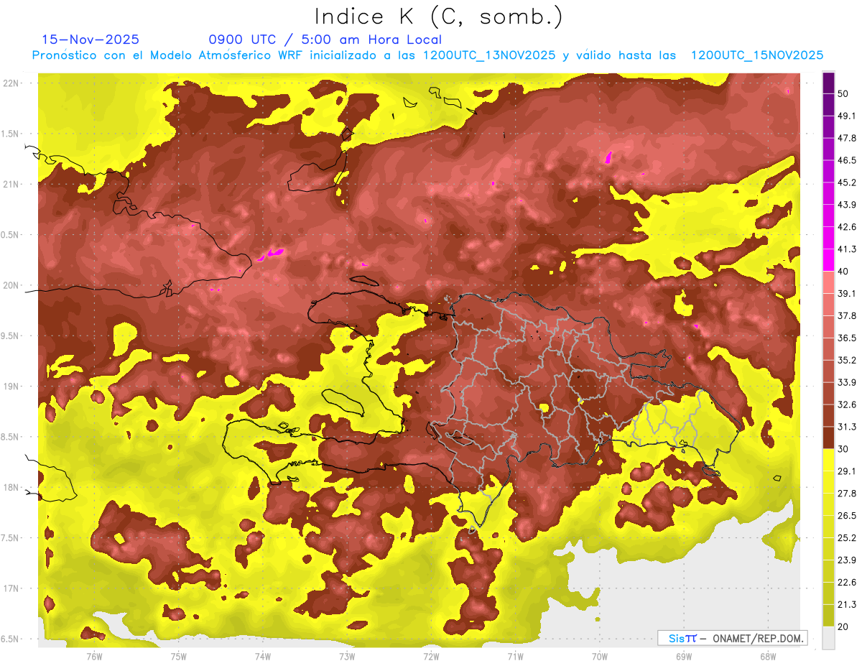Click the time text "0900 UTC / 5:00 am Hora Local"
This screenshot has height=666, width=862.
pos(325,40)
